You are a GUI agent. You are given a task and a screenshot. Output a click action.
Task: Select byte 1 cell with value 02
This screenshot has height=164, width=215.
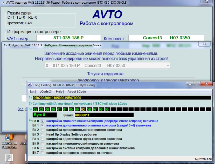(41, 109)
